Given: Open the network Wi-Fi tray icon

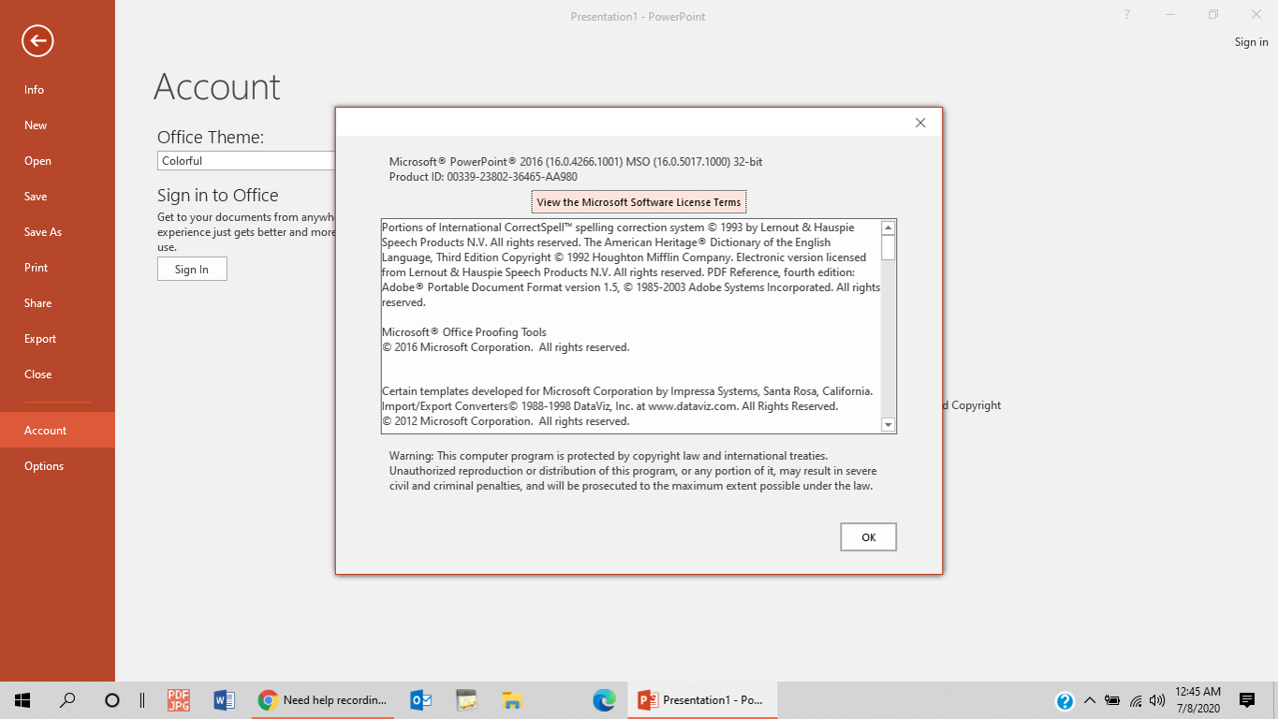Looking at the screenshot, I should click(x=1136, y=700).
